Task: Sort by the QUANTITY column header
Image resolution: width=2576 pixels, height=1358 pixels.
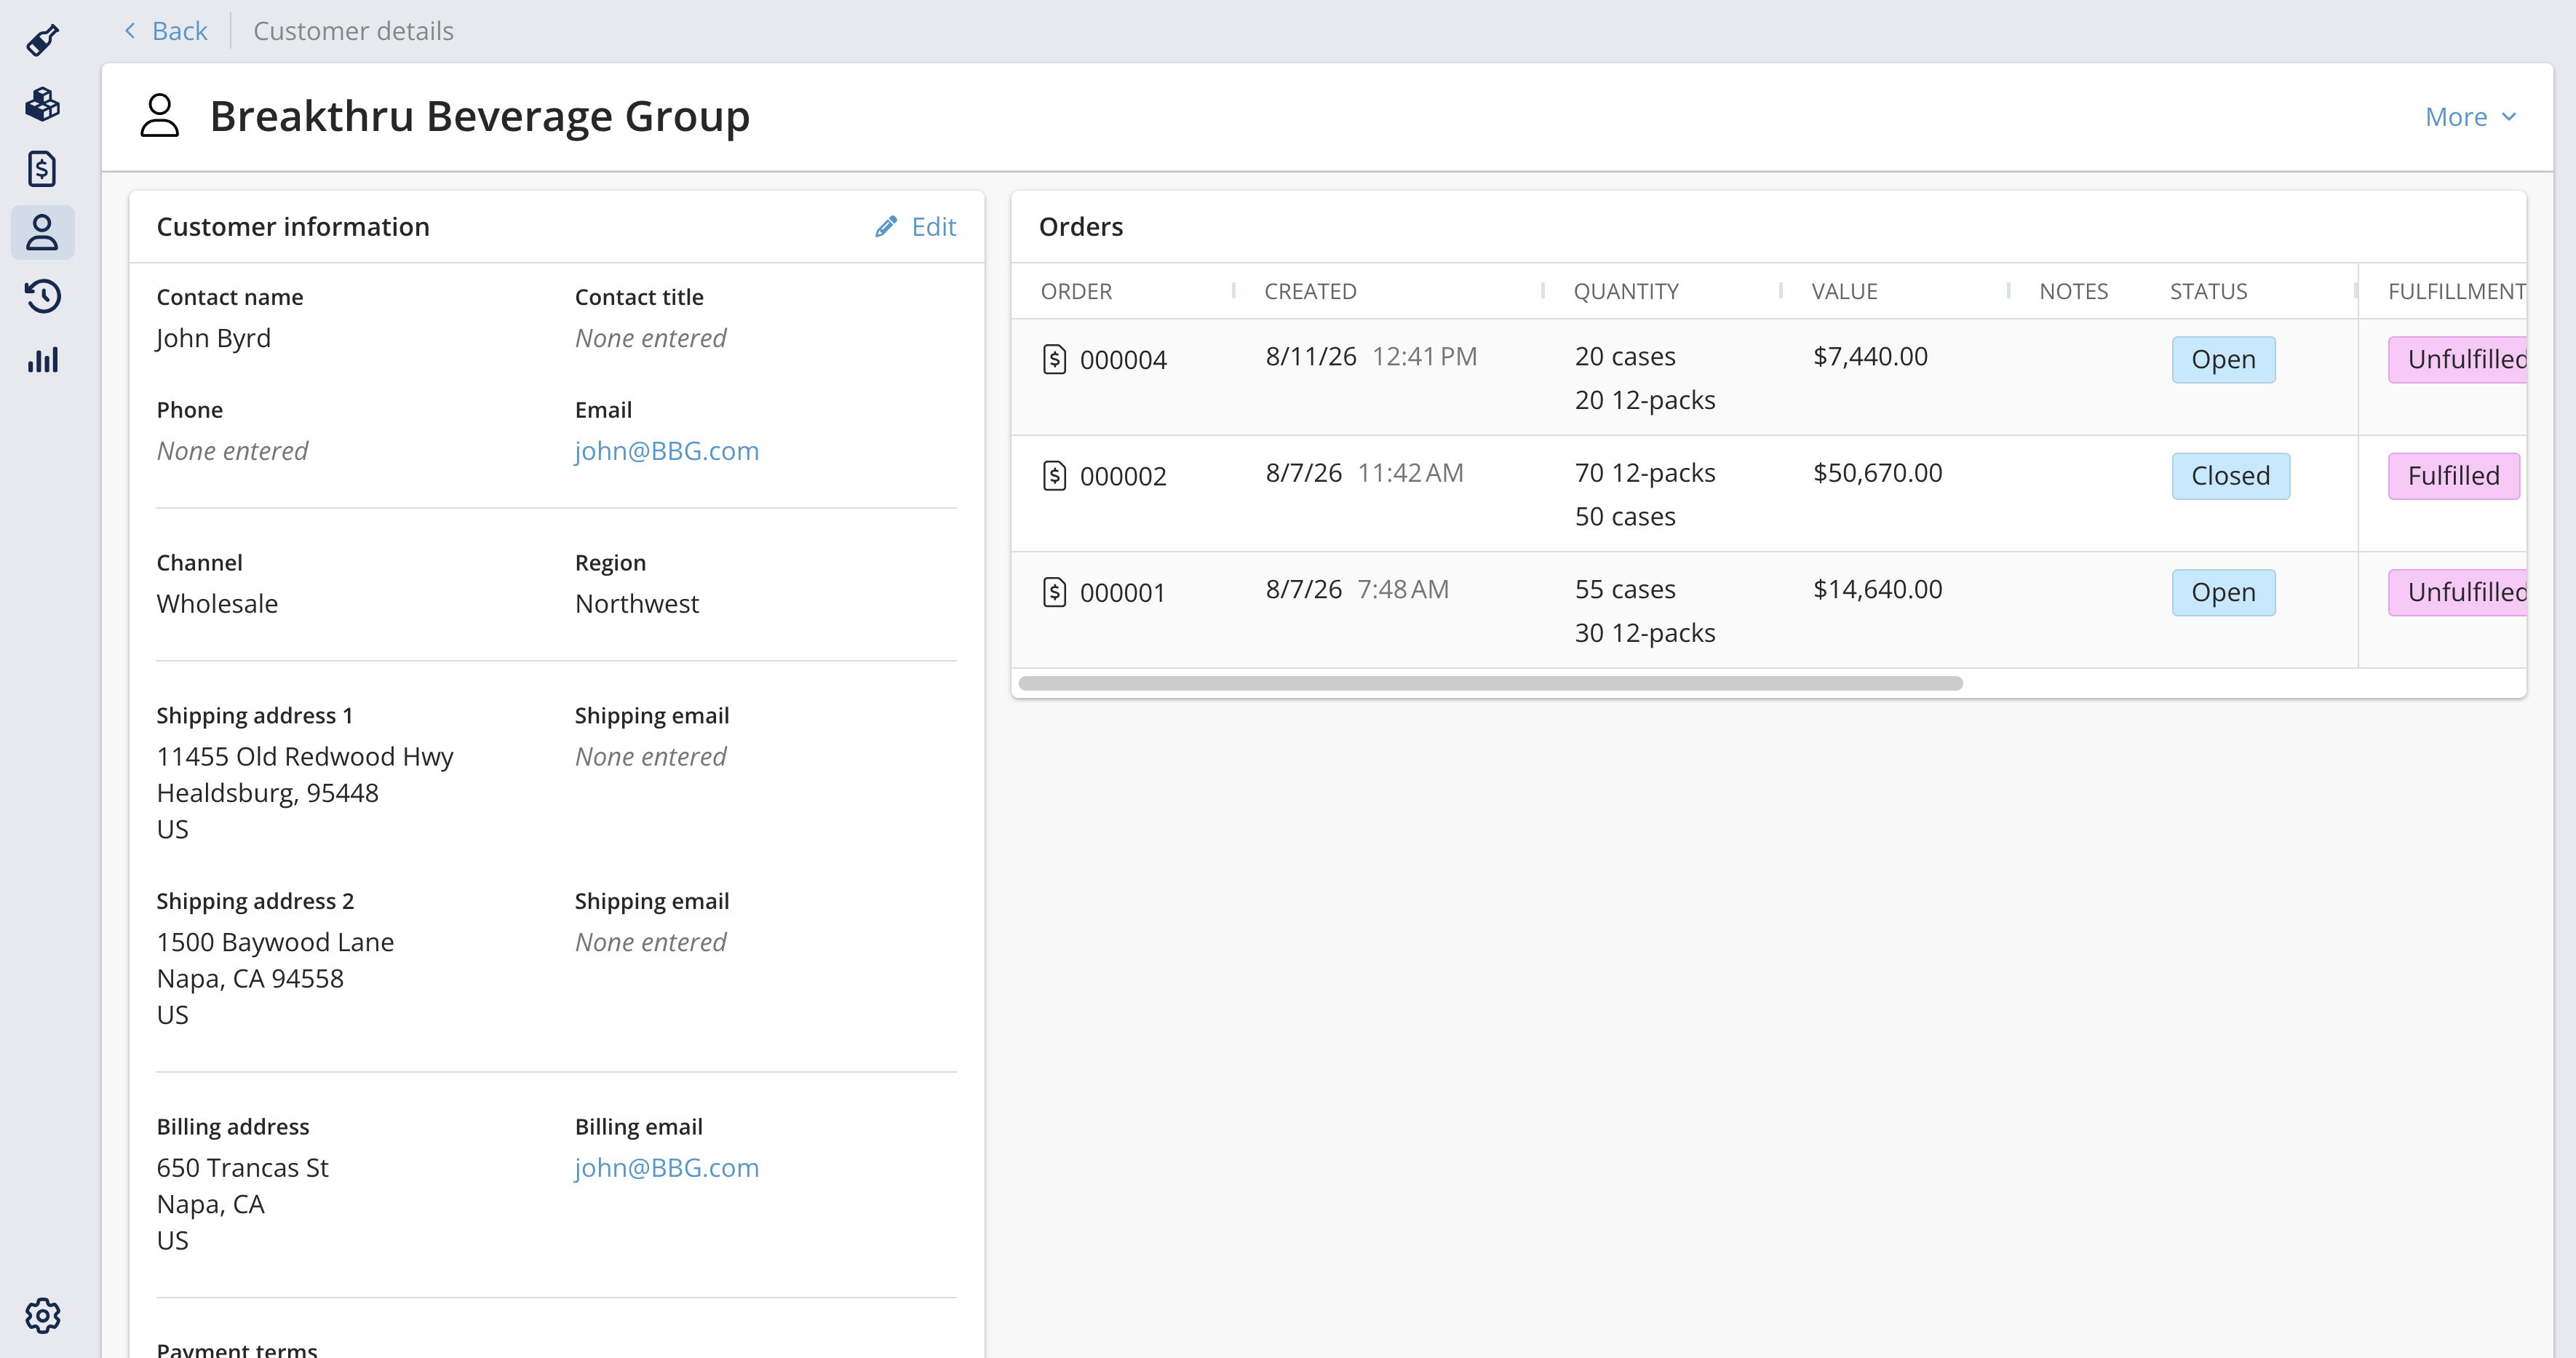Action: [1626, 291]
